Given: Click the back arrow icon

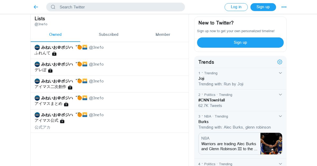Looking at the screenshot, I should 36,7.
